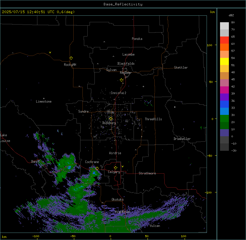
Task: Select the Lacombe city label
Action: (128, 54)
